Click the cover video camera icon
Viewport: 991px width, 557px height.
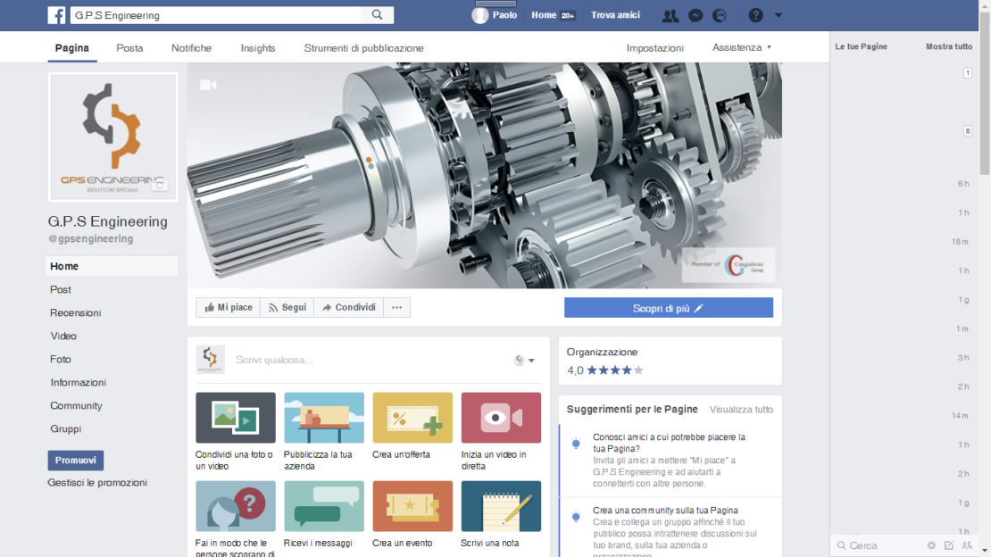[x=208, y=85]
